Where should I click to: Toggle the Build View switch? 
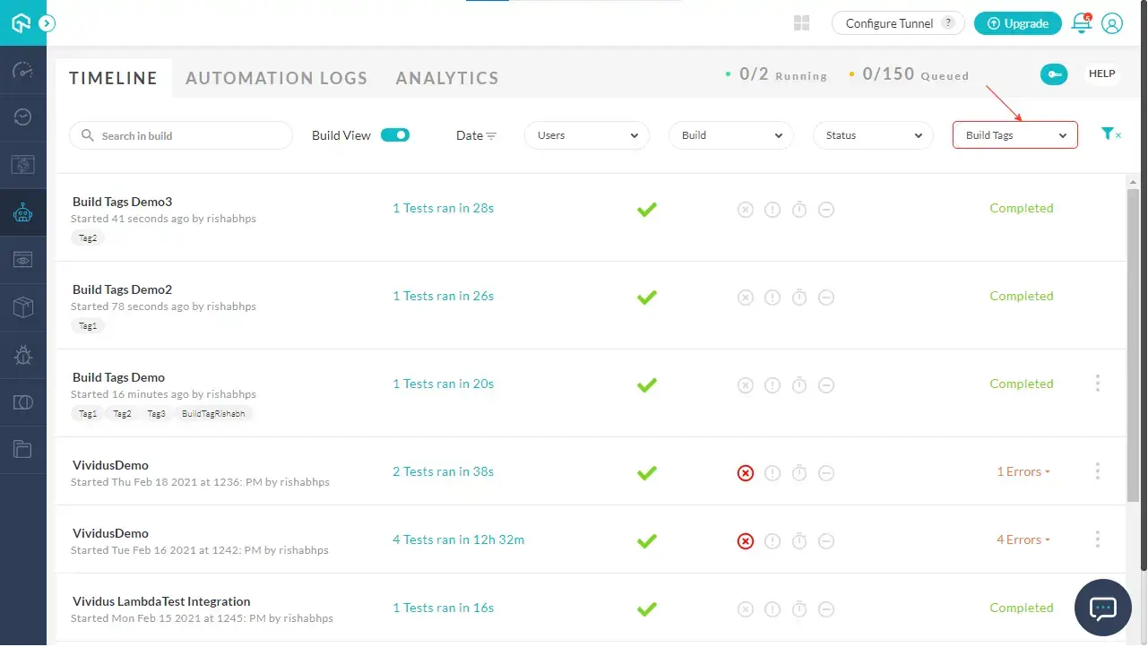[395, 135]
